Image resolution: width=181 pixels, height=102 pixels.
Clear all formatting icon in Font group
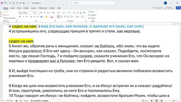click(53, 12)
